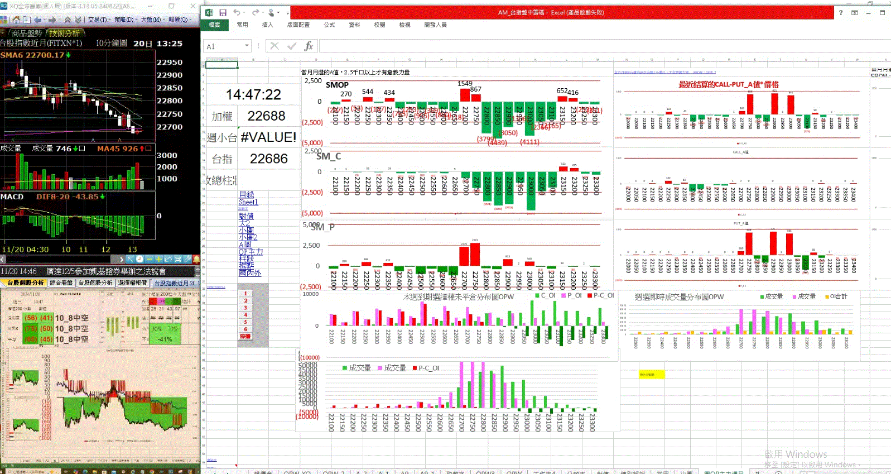Click the Home icon in the XQ toolbar
The height and width of the screenshot is (474, 891).
tap(16, 20)
